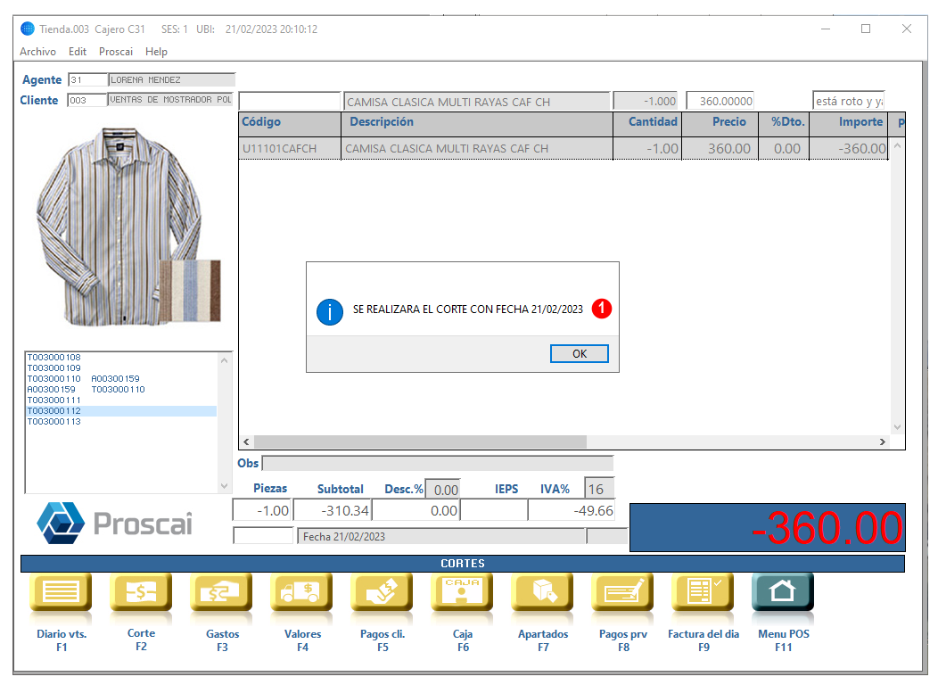Click the Proscai globe icon in title bar
Screen dimensions: 938x685
pyautogui.click(x=28, y=29)
